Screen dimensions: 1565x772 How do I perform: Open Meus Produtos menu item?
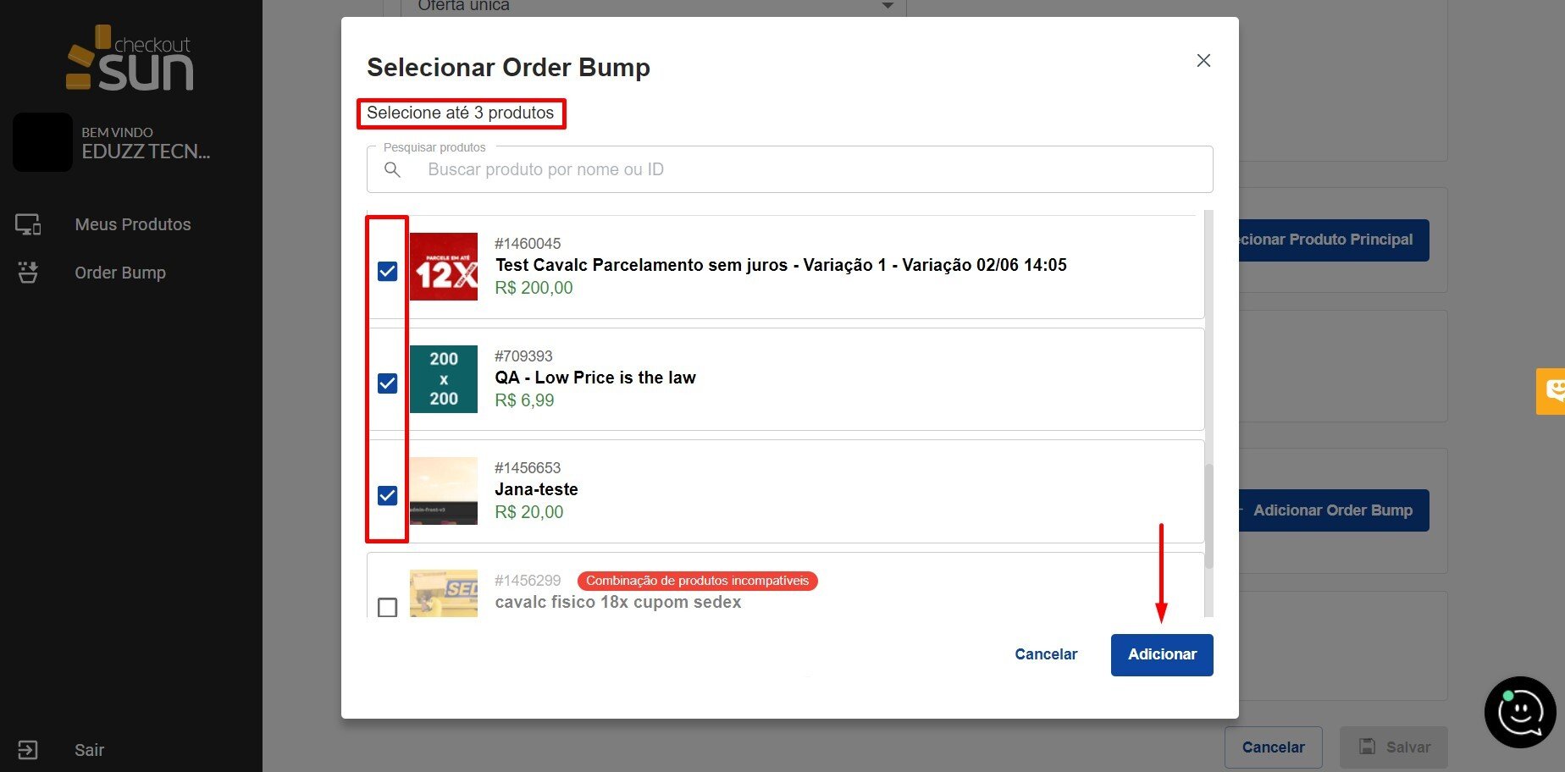[132, 224]
